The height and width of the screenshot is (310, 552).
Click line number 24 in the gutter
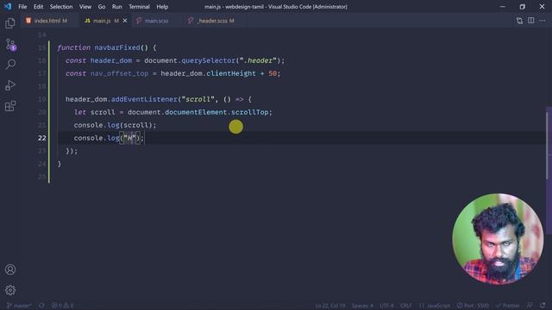tap(42, 164)
